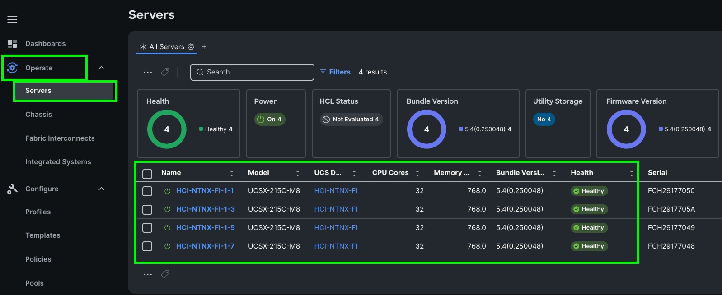
Task: Click the Dashboards icon in sidebar
Action: point(12,44)
